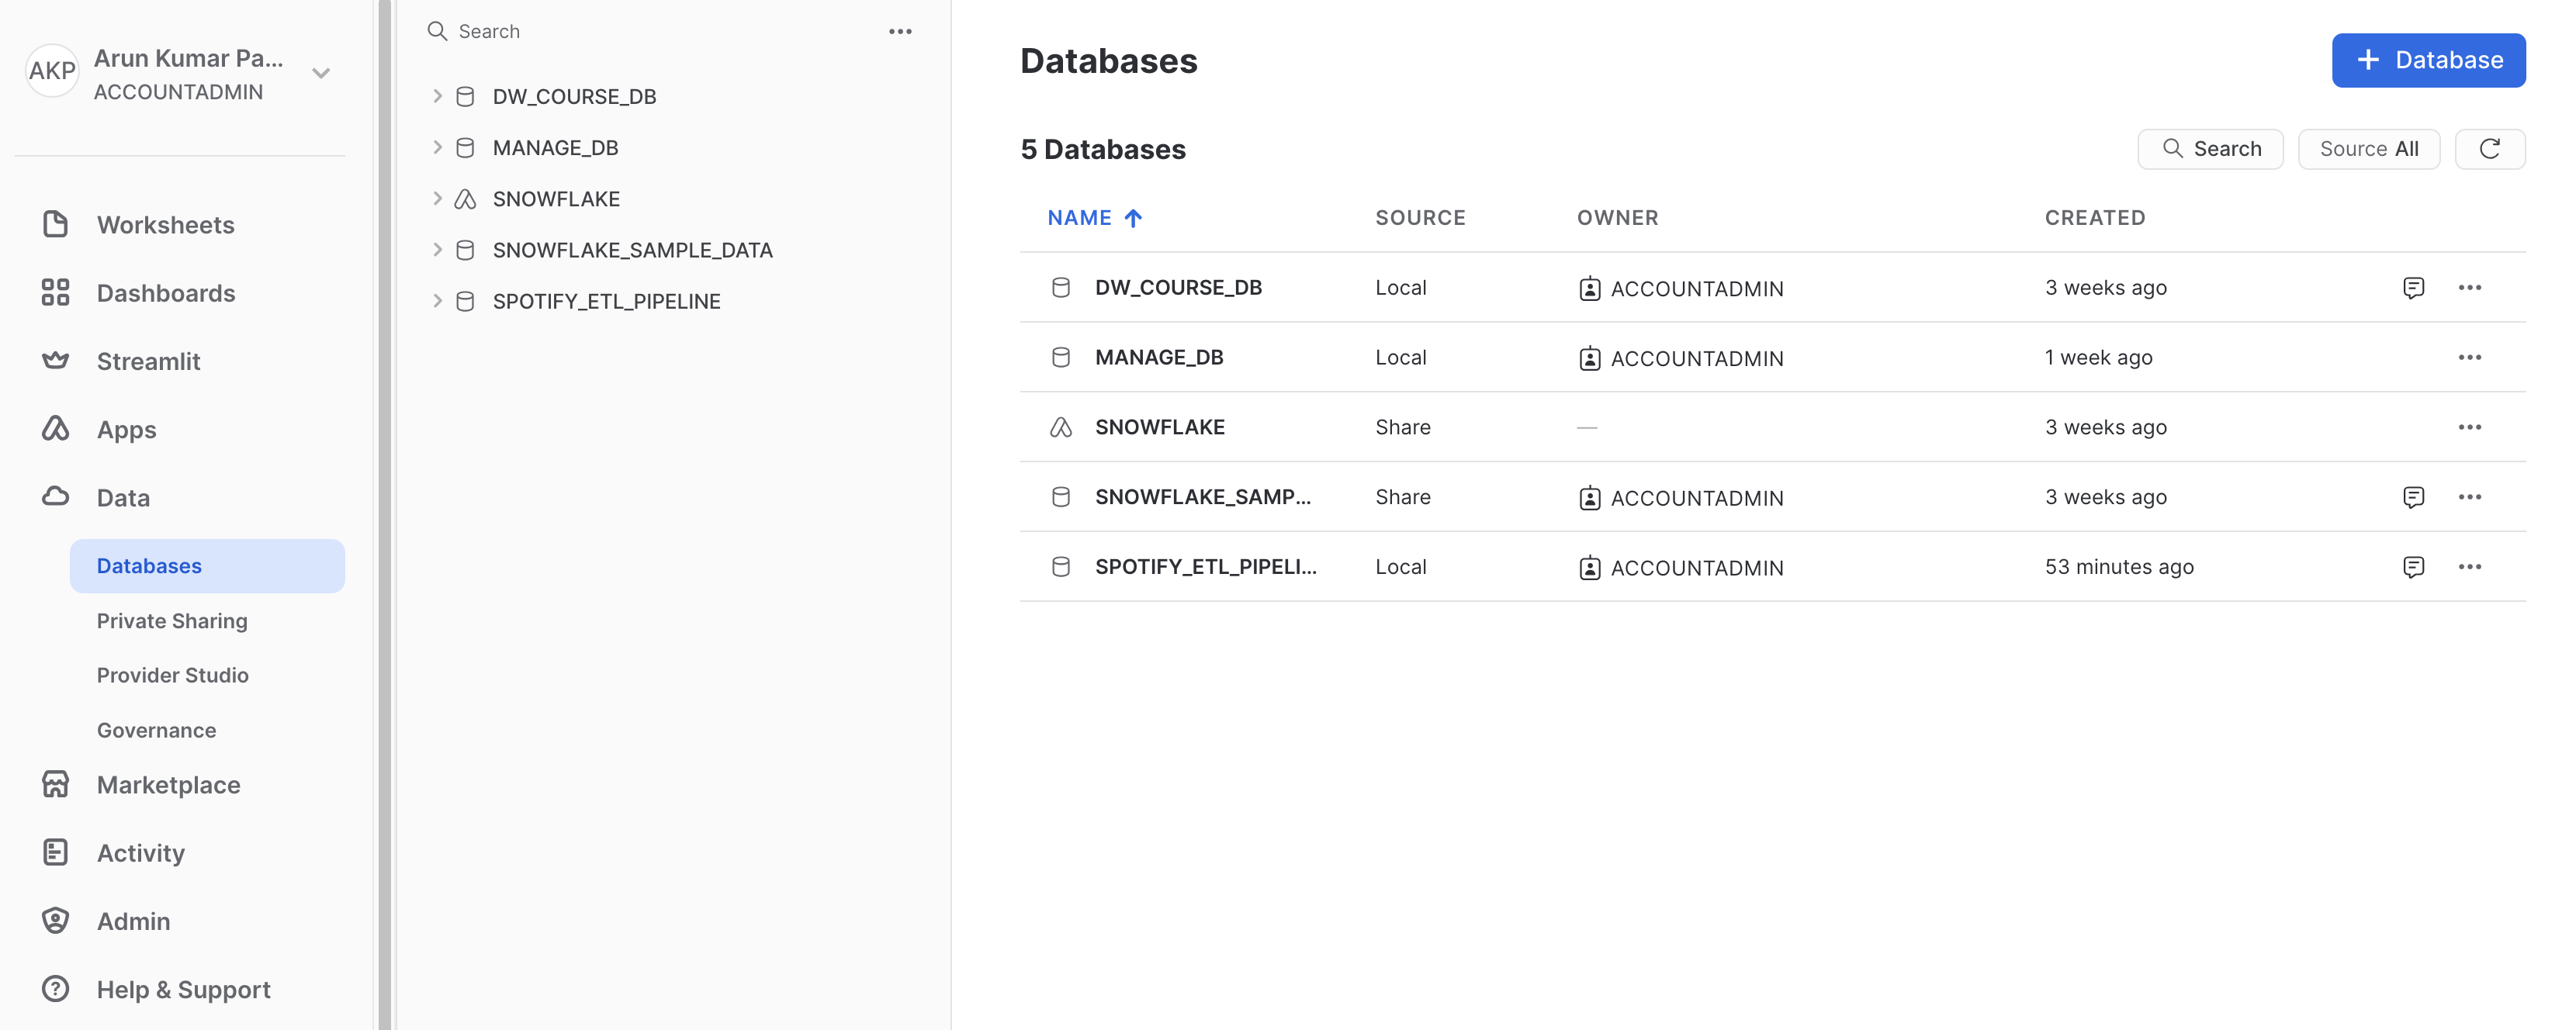Click the Marketplace storefront icon

55,784
